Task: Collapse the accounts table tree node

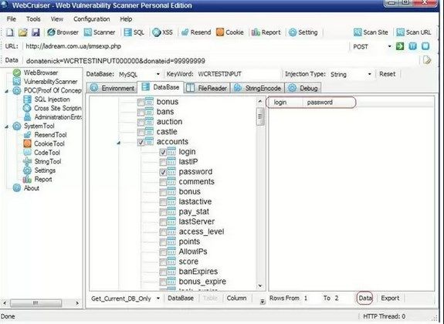Action: (119, 143)
